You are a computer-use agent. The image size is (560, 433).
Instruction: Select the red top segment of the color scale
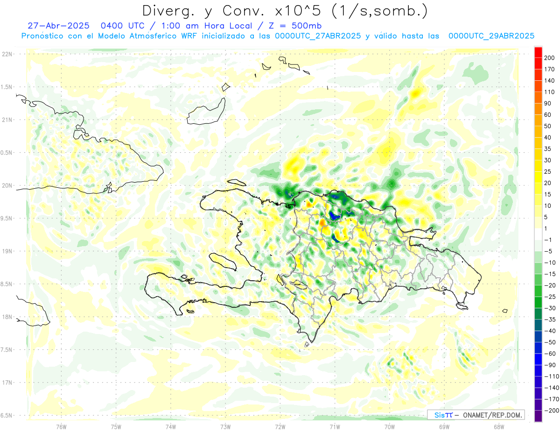[538, 52]
